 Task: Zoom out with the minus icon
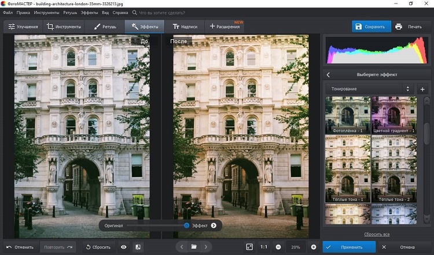pyautogui.click(x=278, y=247)
